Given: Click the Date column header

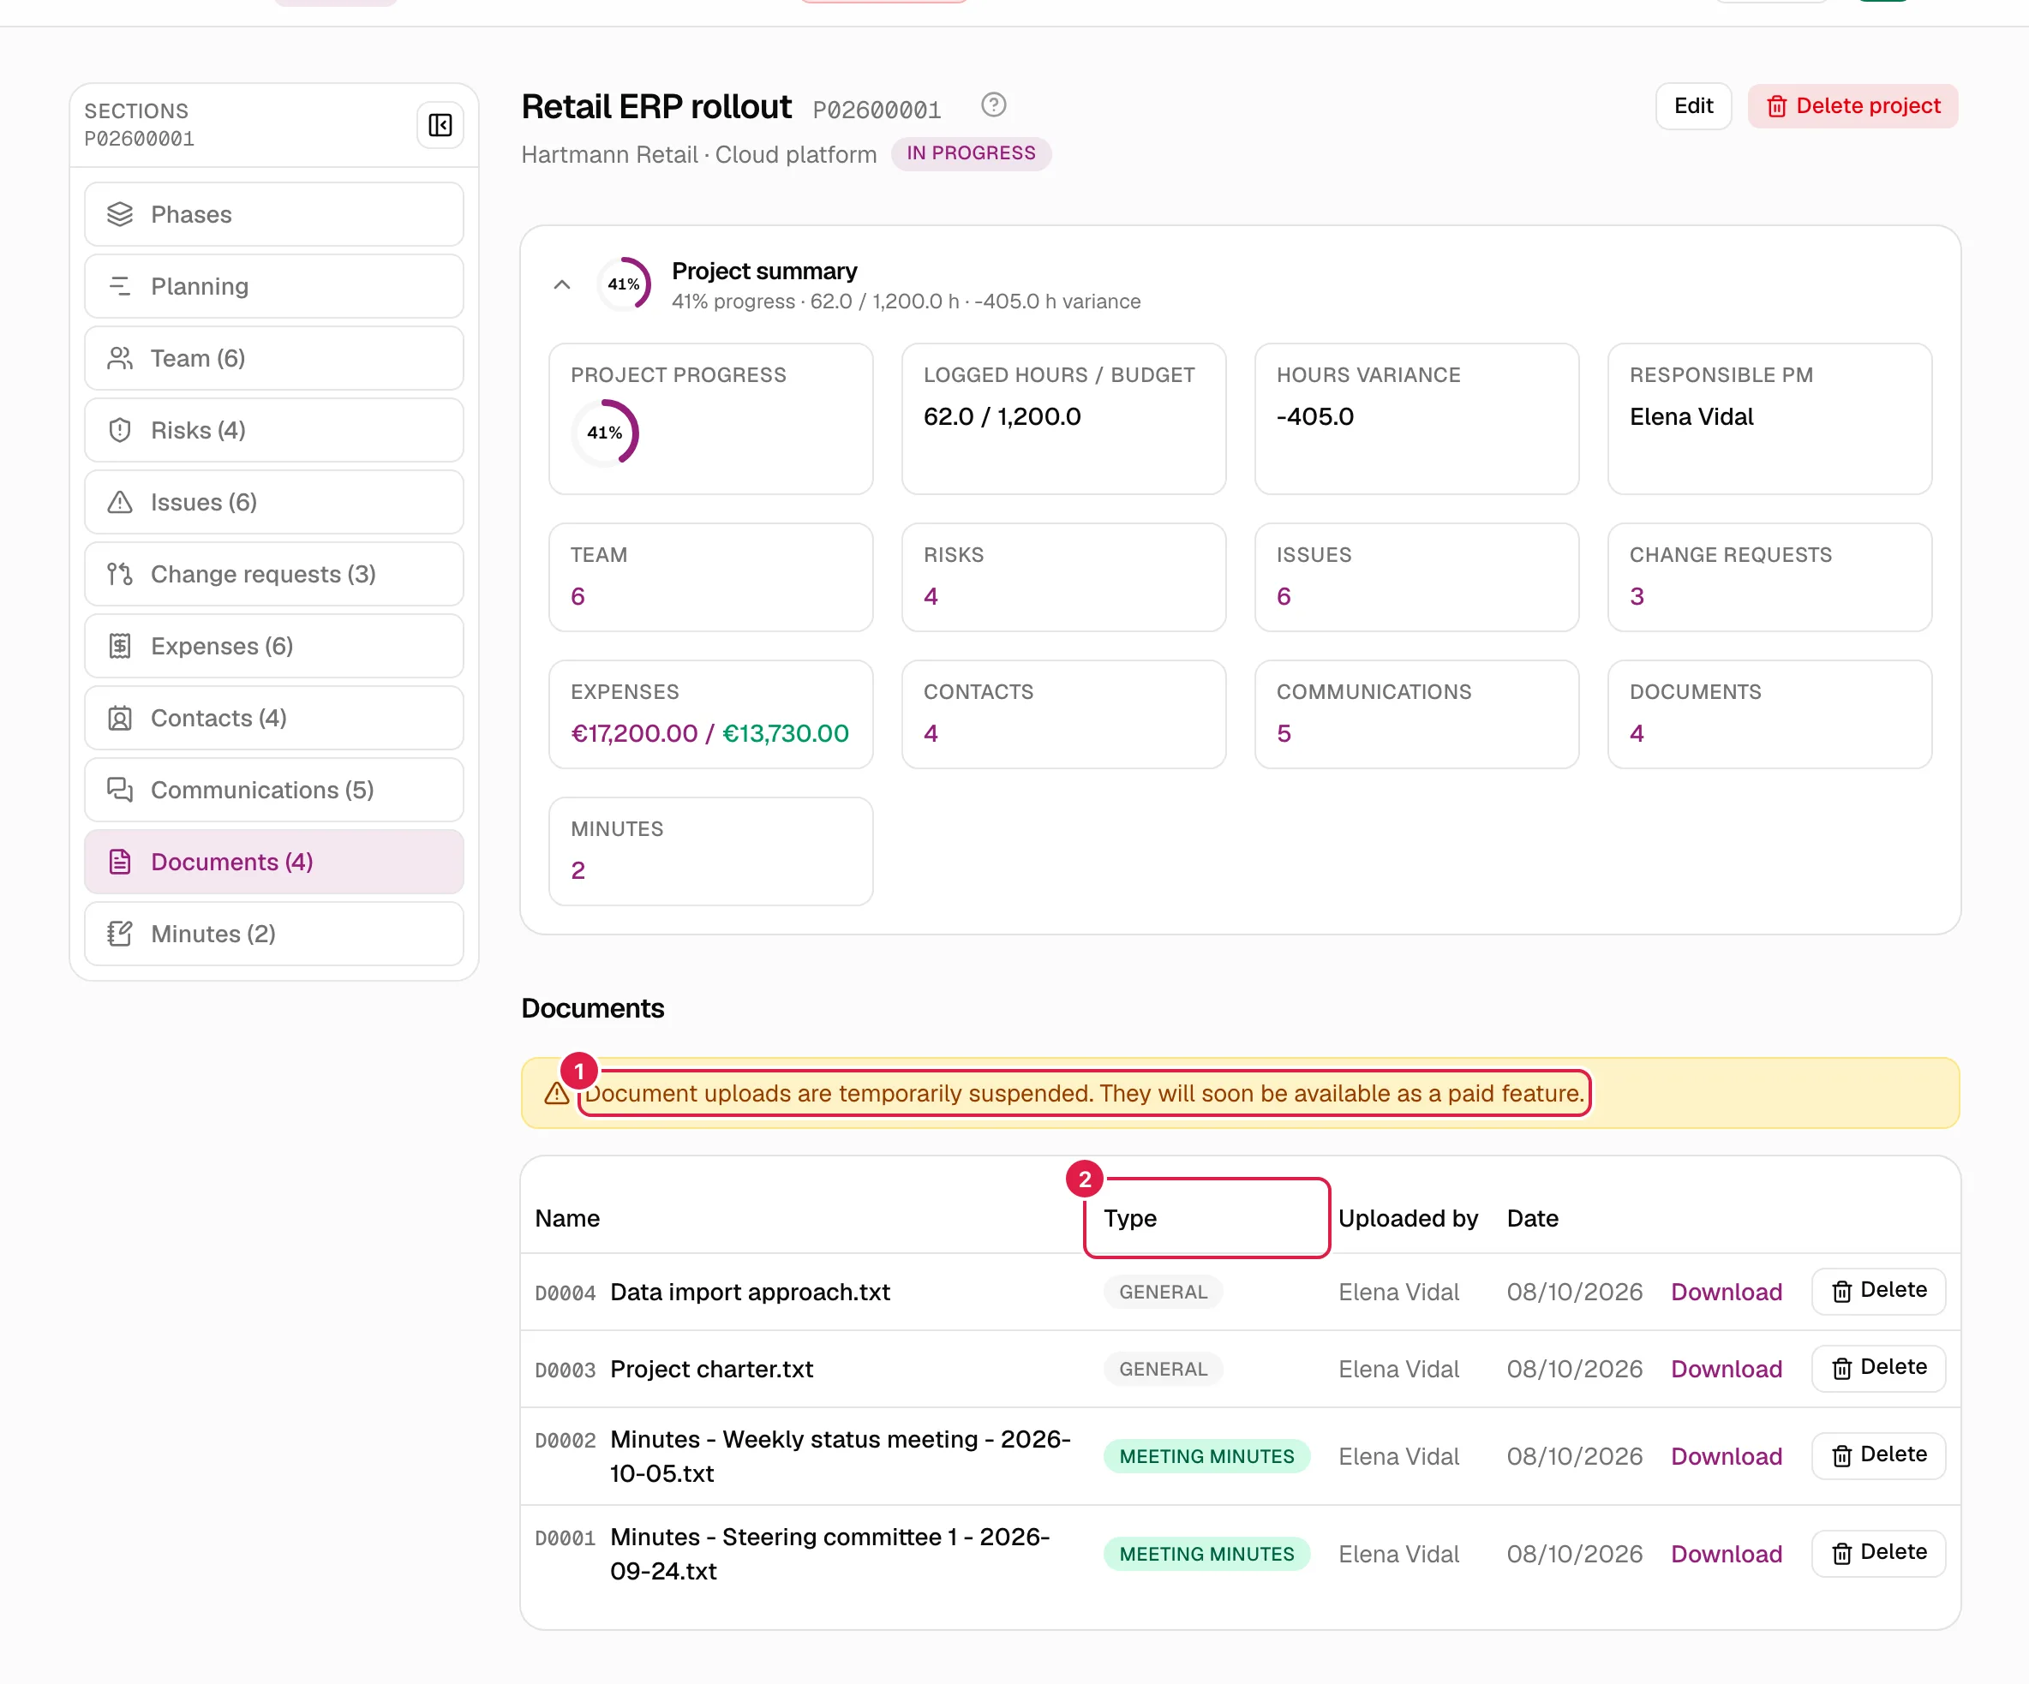Looking at the screenshot, I should 1532,1218.
